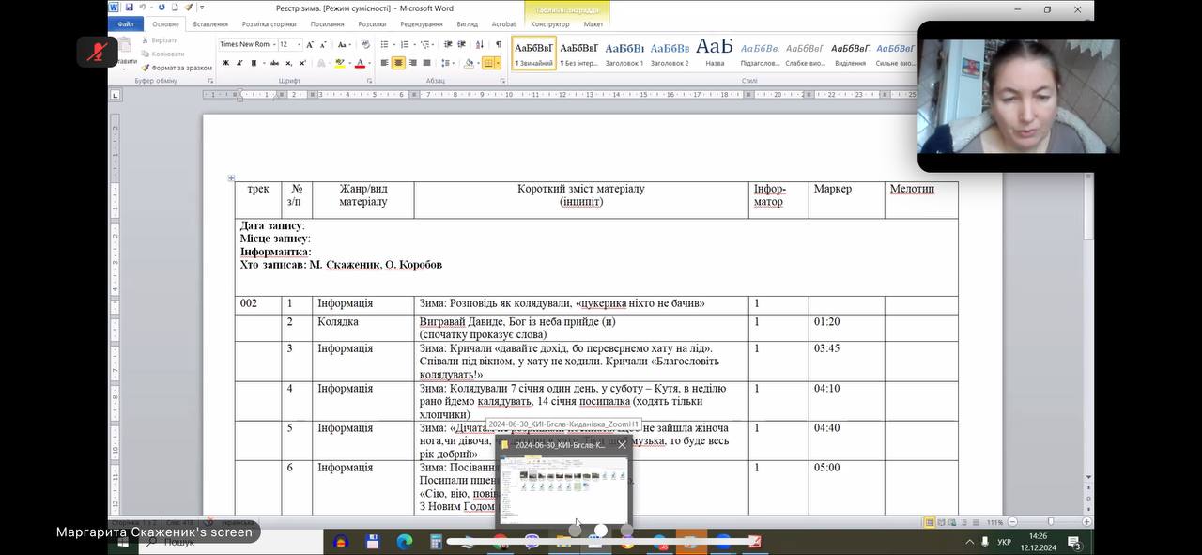Toggle italic К formatting
Screen dimensions: 1202x555
click(x=239, y=63)
